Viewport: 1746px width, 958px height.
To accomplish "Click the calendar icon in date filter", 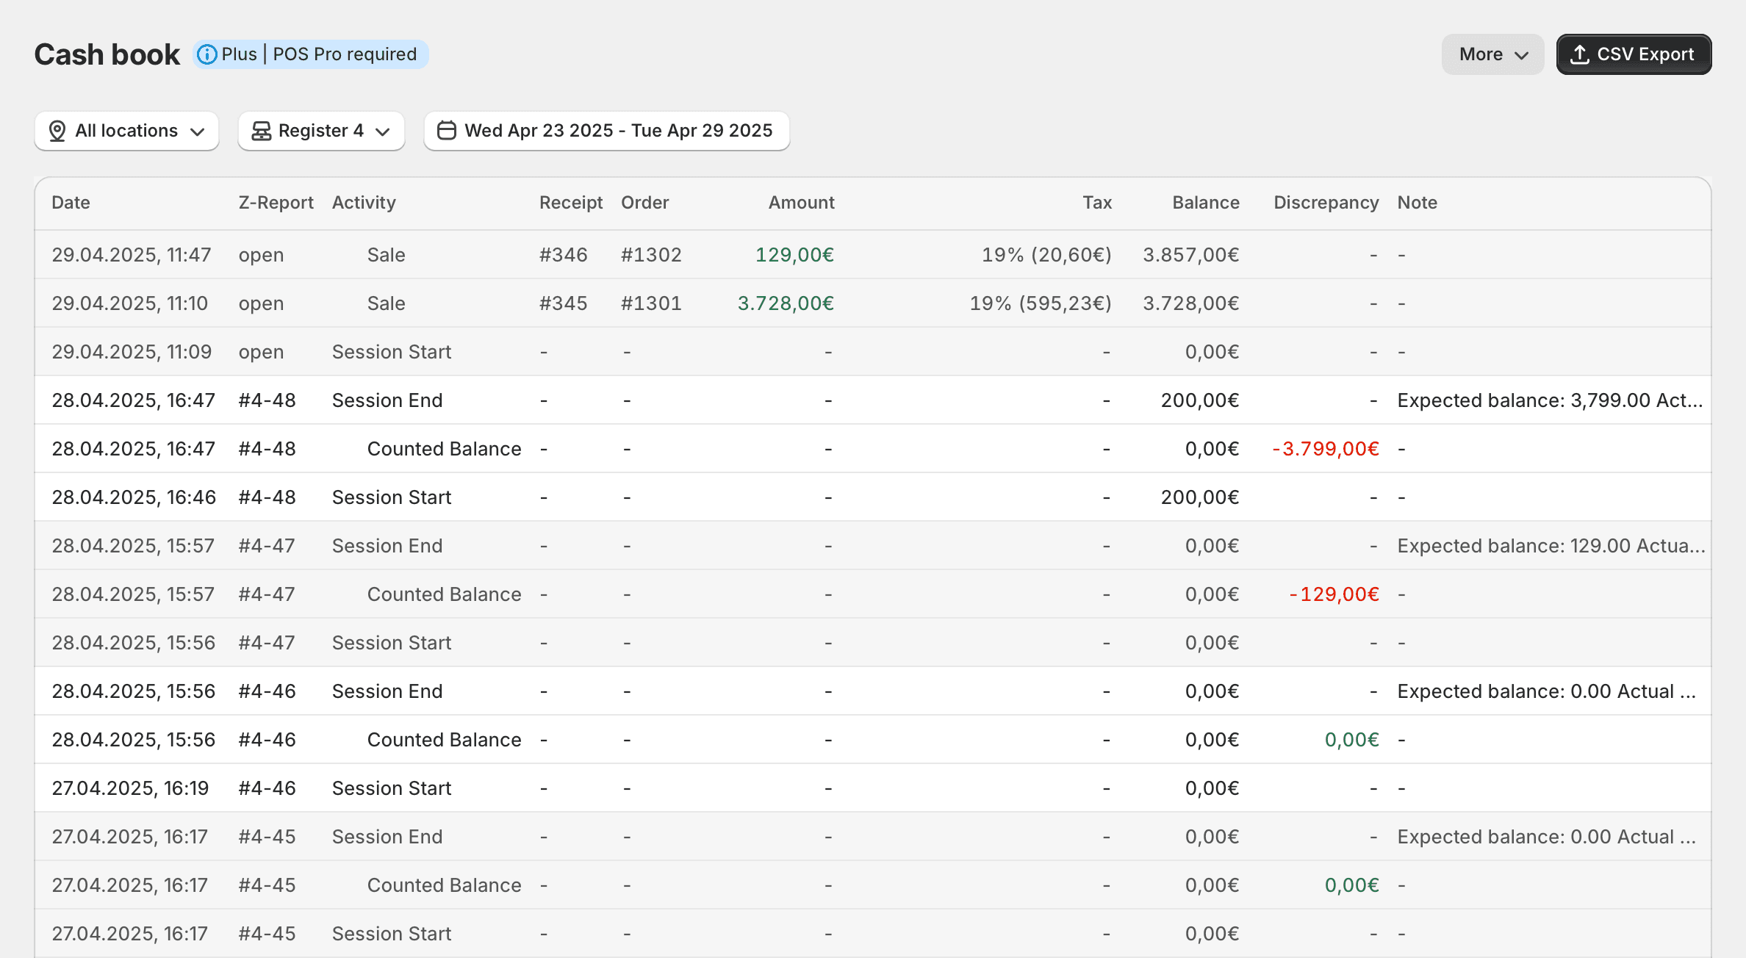I will tap(446, 131).
